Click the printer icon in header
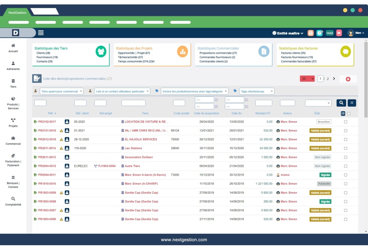368x250 pixels. click(311, 33)
